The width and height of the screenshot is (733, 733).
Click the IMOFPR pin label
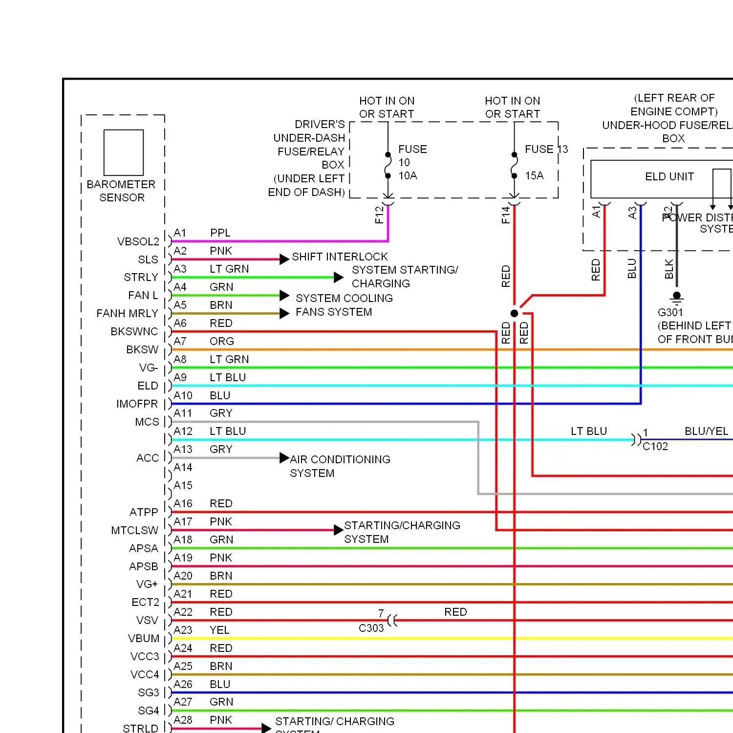pos(137,404)
